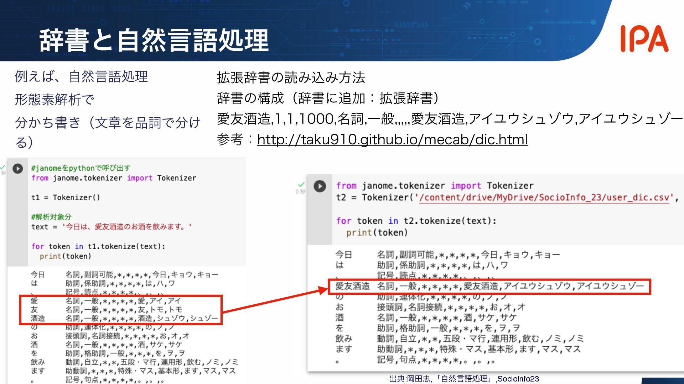Click the right output row お 接頭詞,名詞接続
The width and height of the screenshot is (684, 384).
[x=430, y=307]
